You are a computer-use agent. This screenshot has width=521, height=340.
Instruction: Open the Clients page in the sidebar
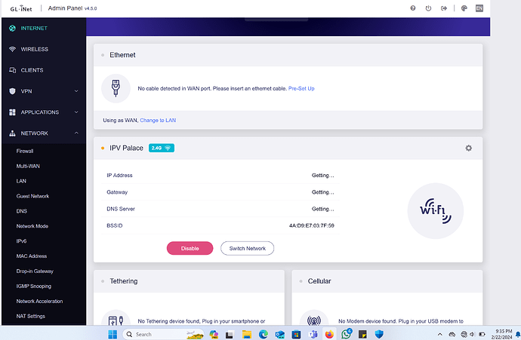pos(32,70)
